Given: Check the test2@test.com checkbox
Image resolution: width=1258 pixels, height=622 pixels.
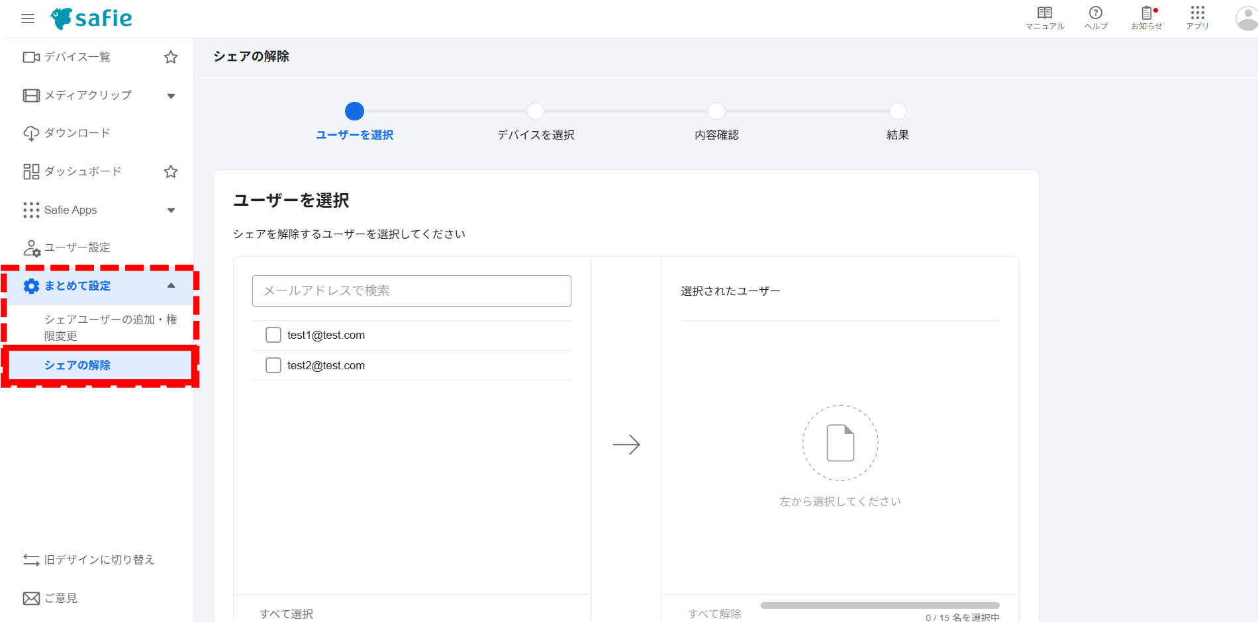Looking at the screenshot, I should click(273, 365).
